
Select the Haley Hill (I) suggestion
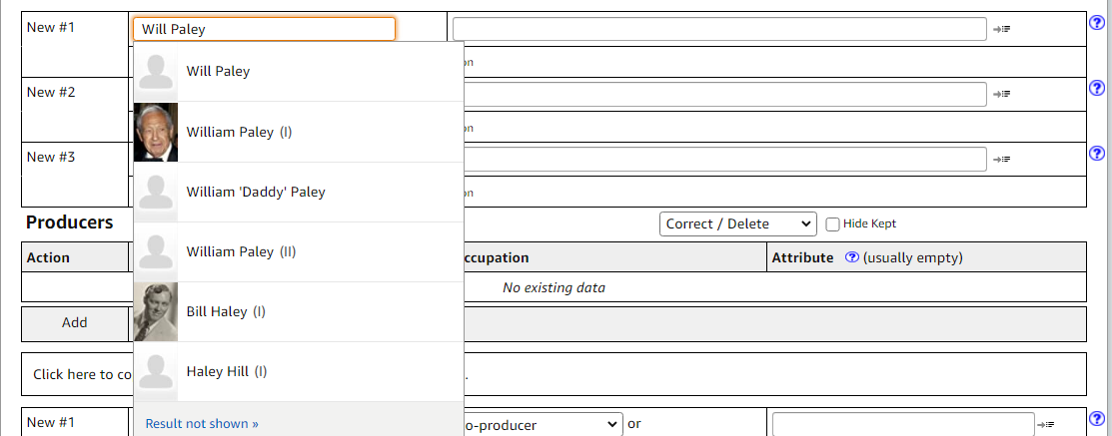click(227, 371)
